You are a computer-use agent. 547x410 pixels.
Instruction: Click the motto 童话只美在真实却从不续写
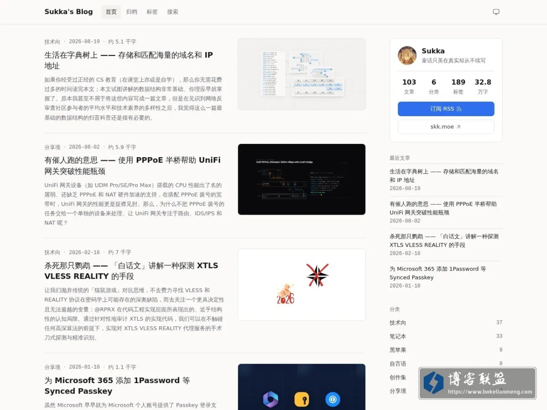(x=454, y=61)
